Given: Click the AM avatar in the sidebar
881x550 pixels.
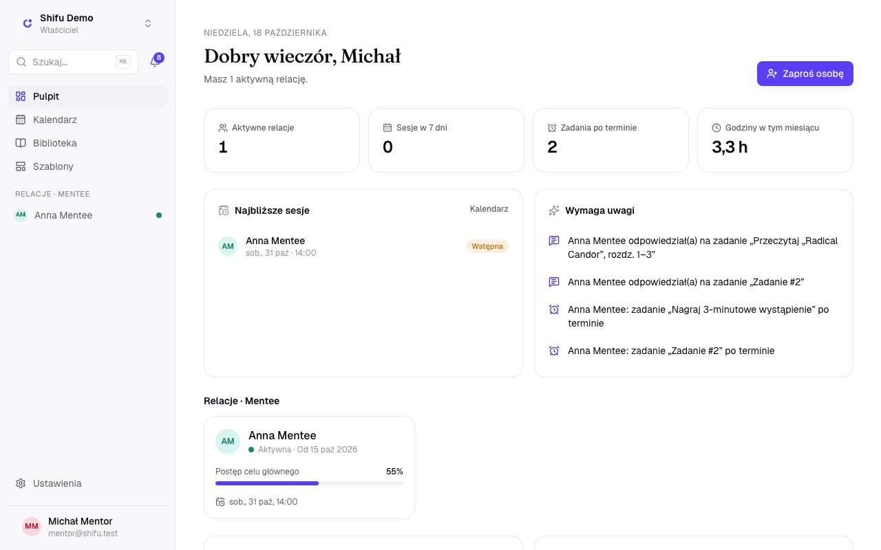Looking at the screenshot, I should point(21,215).
